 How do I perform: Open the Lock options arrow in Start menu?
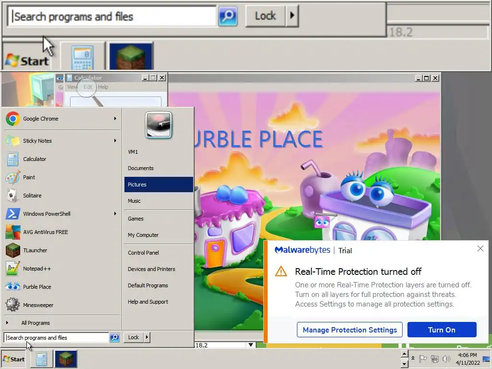pyautogui.click(x=147, y=337)
